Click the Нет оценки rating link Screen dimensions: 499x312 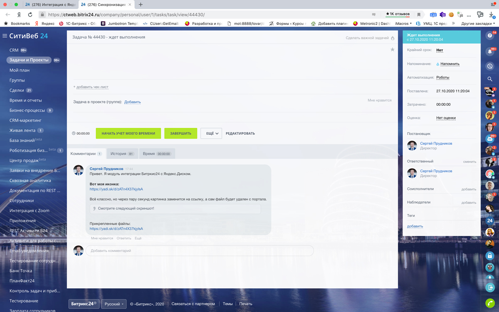pos(446,118)
